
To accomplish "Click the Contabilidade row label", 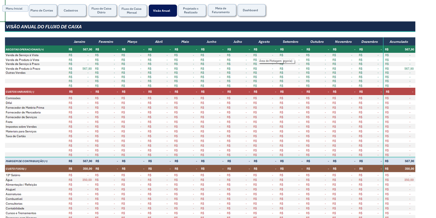I will [x=15, y=208].
